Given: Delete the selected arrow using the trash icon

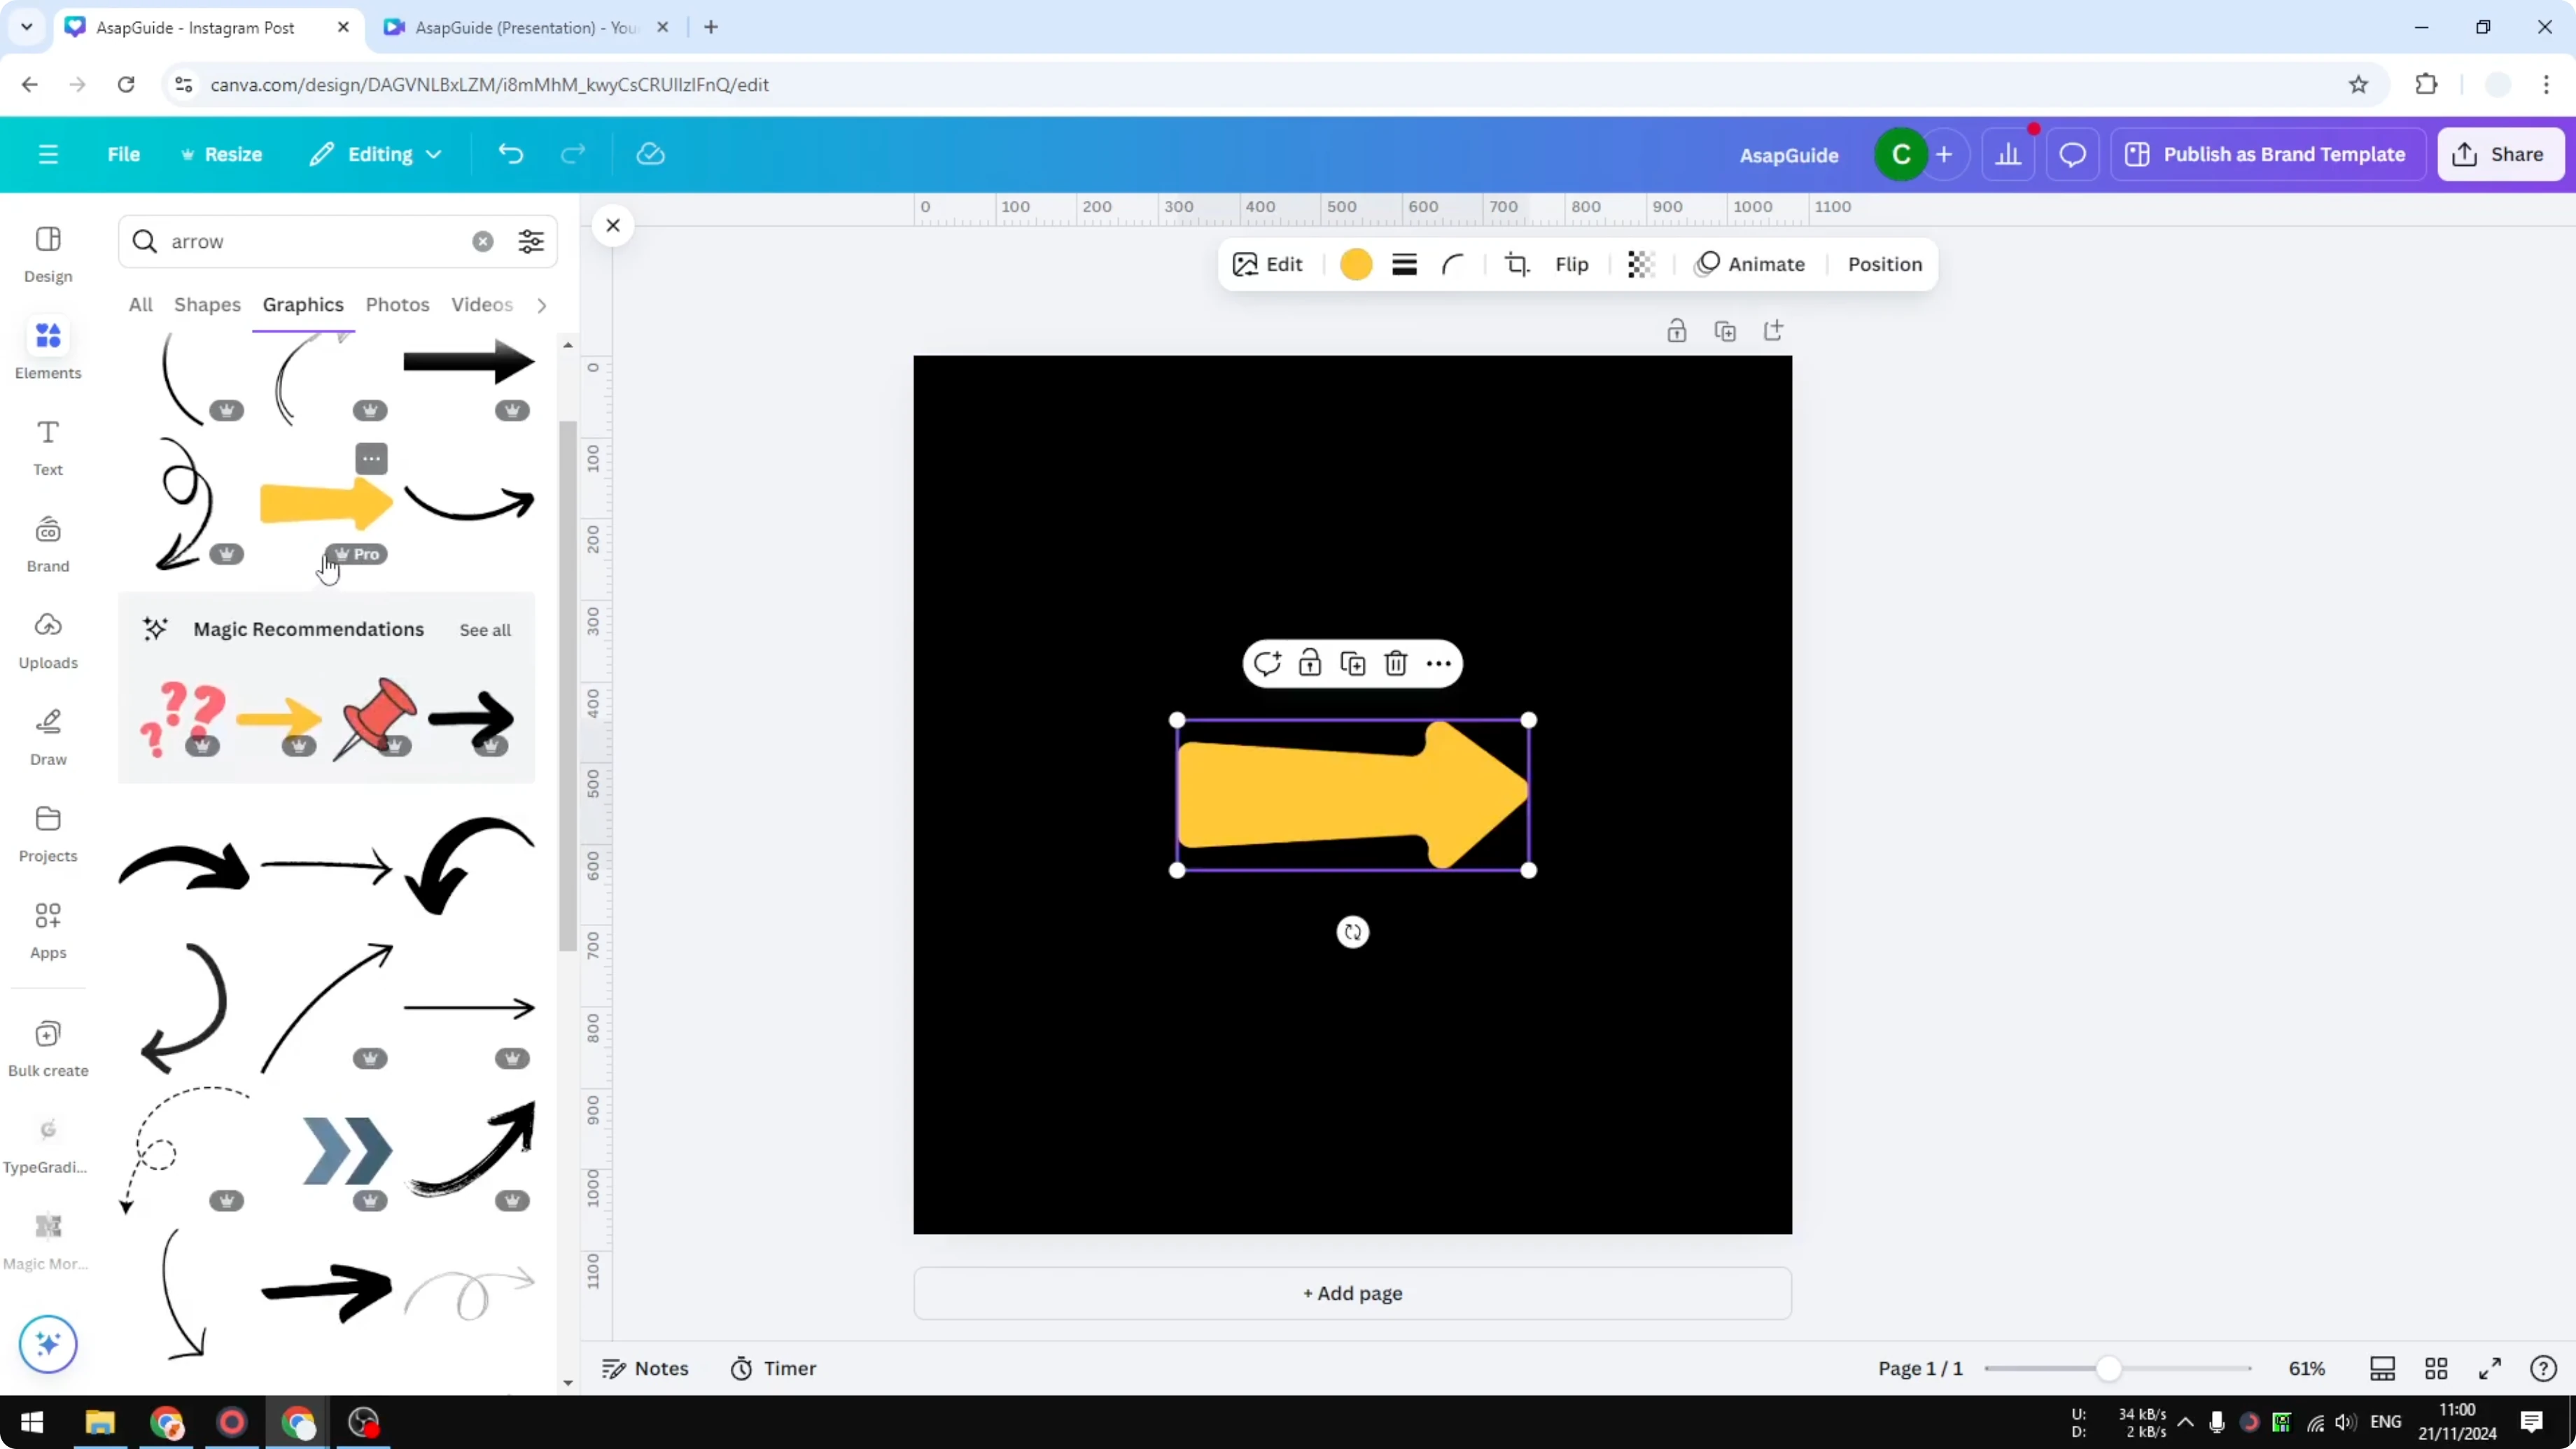Looking at the screenshot, I should point(1395,663).
